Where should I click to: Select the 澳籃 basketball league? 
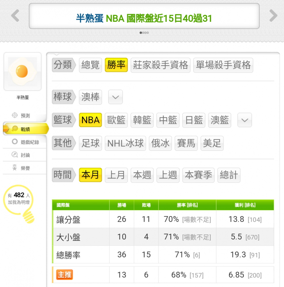coord(220,120)
